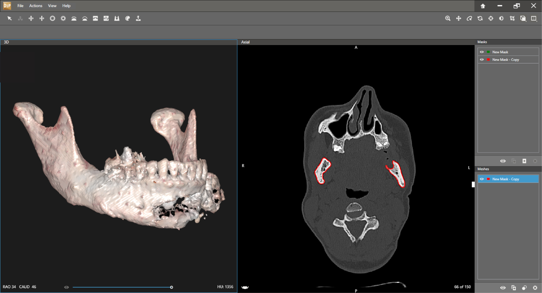Viewport: 542px width, 293px height.
Task: Hide the New Mask - Copy mask
Action: [x=482, y=60]
